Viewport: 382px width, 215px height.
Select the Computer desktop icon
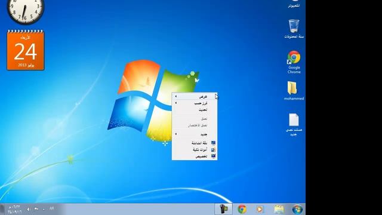coord(294,4)
